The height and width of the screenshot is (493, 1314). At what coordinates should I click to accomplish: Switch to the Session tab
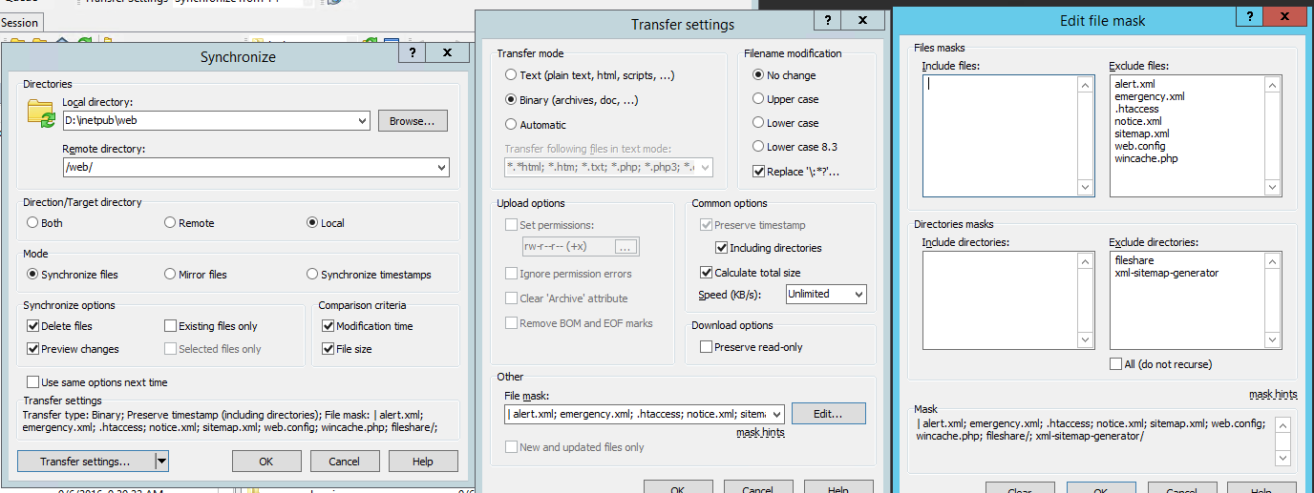pos(20,23)
